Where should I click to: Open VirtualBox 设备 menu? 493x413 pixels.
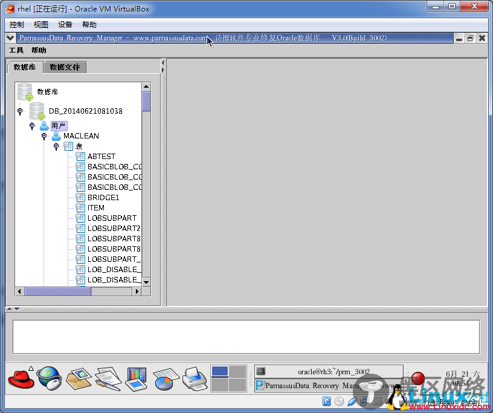pyautogui.click(x=65, y=25)
